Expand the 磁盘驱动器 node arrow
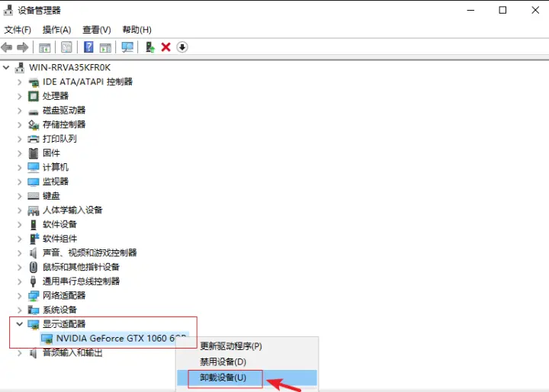This screenshot has width=549, height=392. [20, 111]
